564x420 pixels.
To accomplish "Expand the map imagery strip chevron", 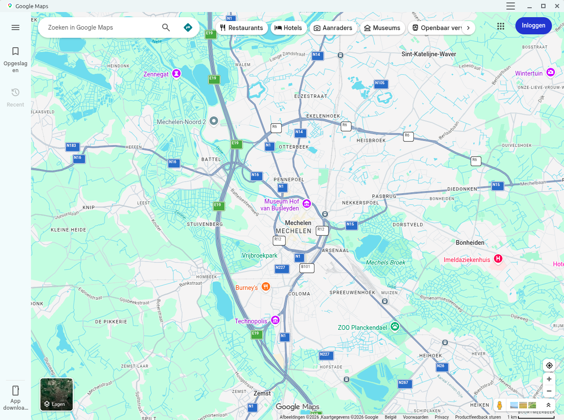I will click(x=548, y=405).
